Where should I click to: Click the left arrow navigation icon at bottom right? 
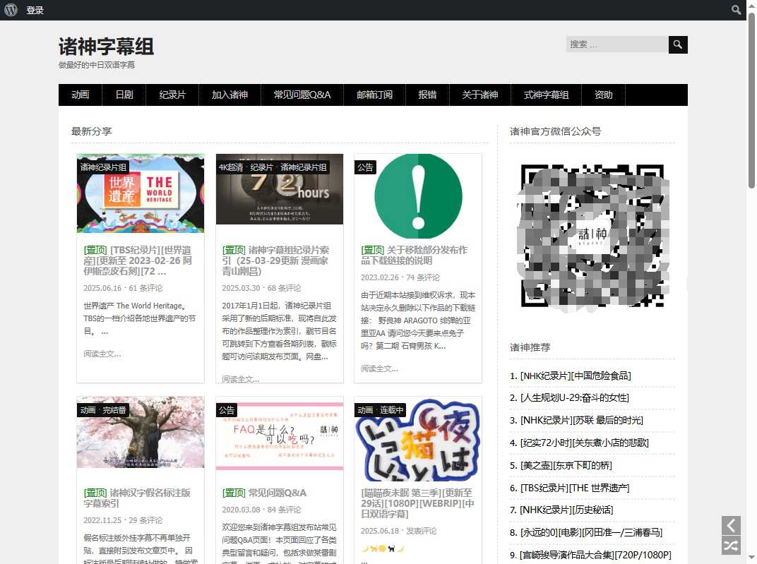(x=731, y=525)
